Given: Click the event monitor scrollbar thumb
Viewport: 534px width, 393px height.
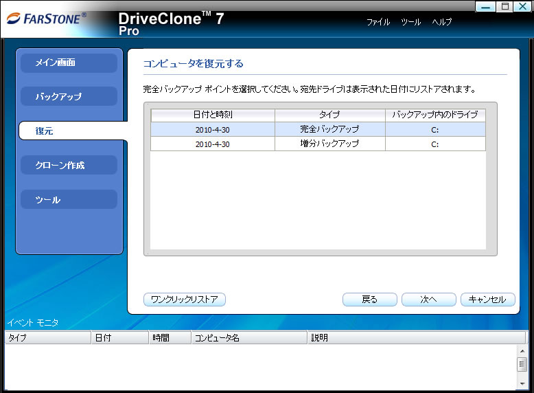Looking at the screenshot, I should tap(522, 364).
